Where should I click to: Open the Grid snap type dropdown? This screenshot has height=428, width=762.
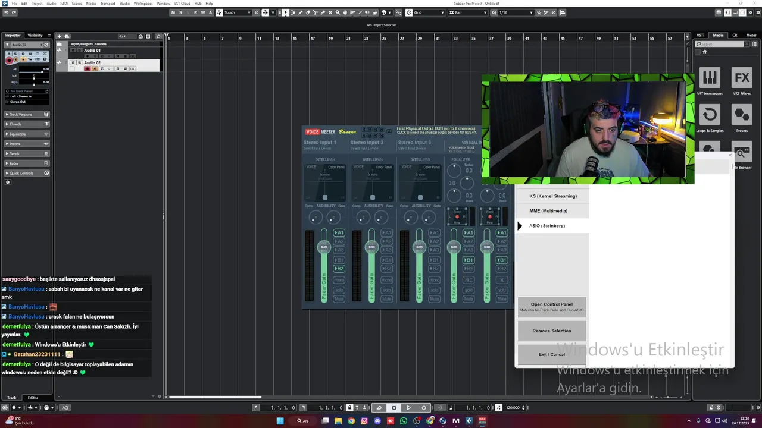[x=429, y=12]
